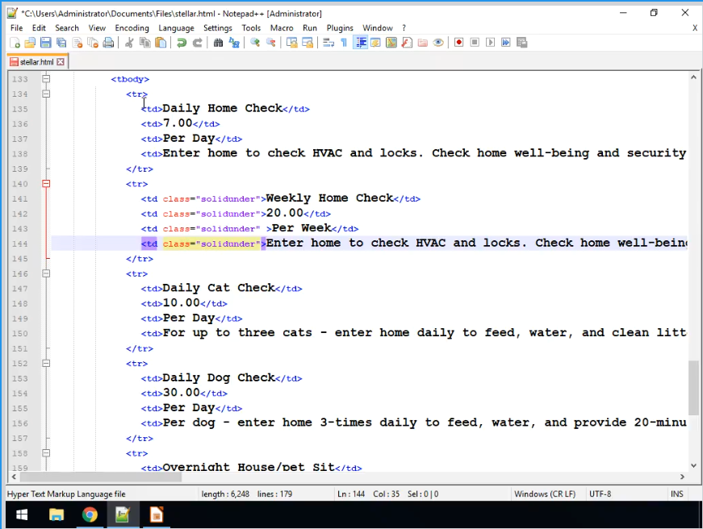Open Google Chrome from taskbar
The width and height of the screenshot is (703, 529).
coord(90,514)
